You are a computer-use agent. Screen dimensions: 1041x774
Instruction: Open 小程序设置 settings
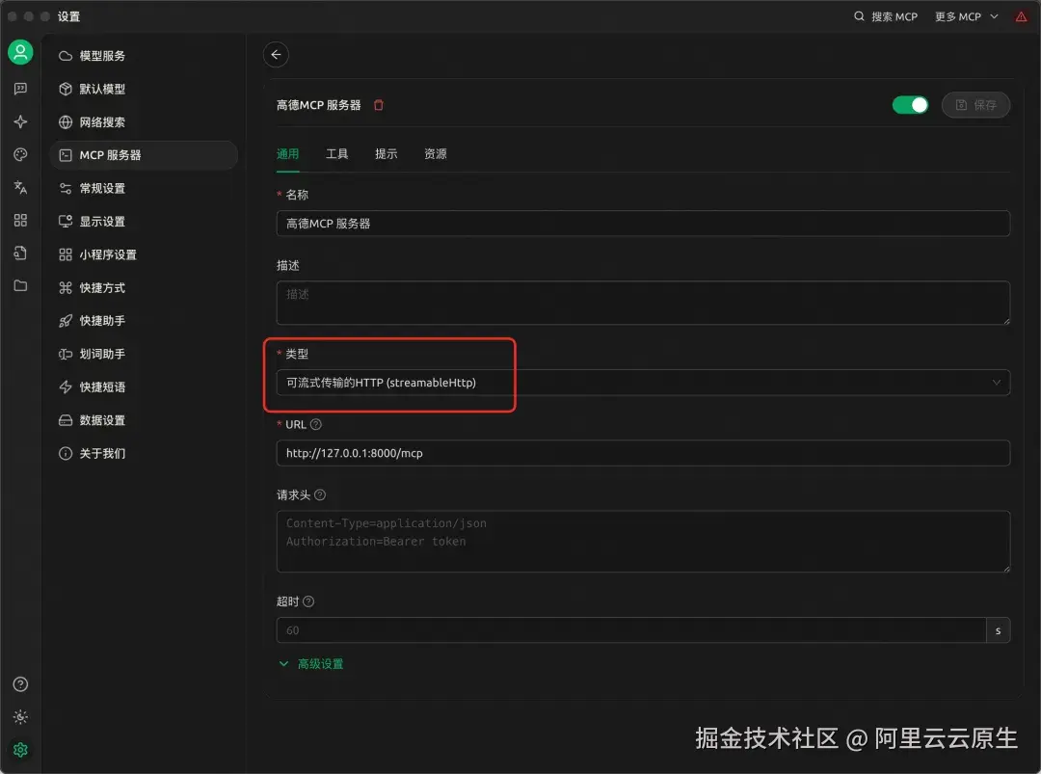tap(144, 254)
